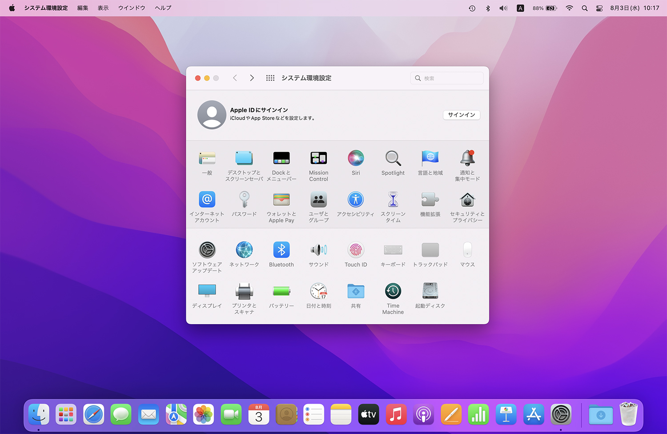Open the input source menu (A)
Screen dimensions: 667x434
pyautogui.click(x=520, y=8)
